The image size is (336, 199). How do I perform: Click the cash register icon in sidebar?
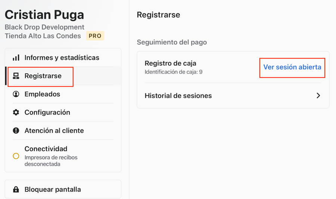[16, 76]
